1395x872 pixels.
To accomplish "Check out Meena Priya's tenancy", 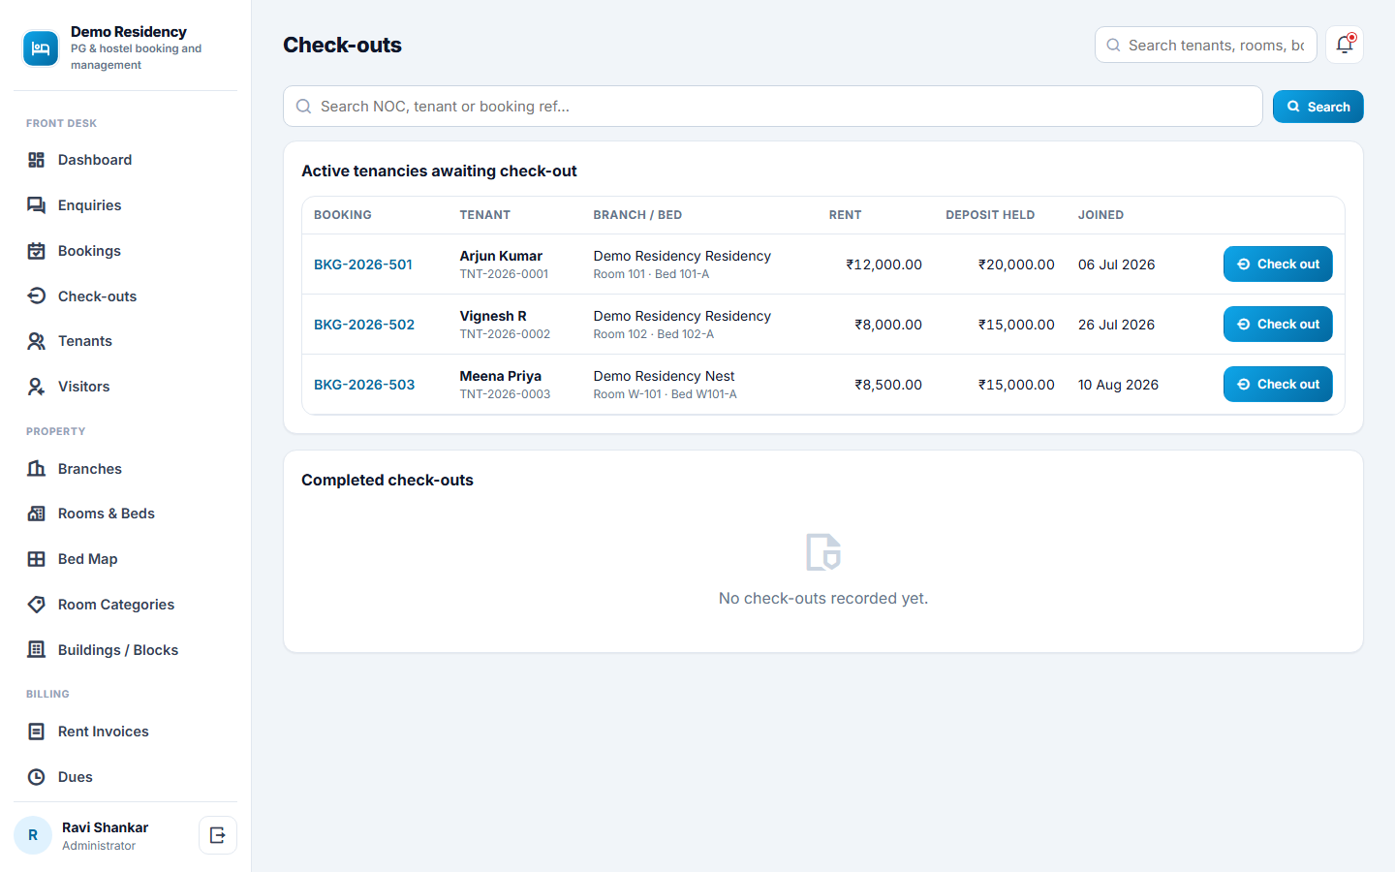I will click(1278, 385).
